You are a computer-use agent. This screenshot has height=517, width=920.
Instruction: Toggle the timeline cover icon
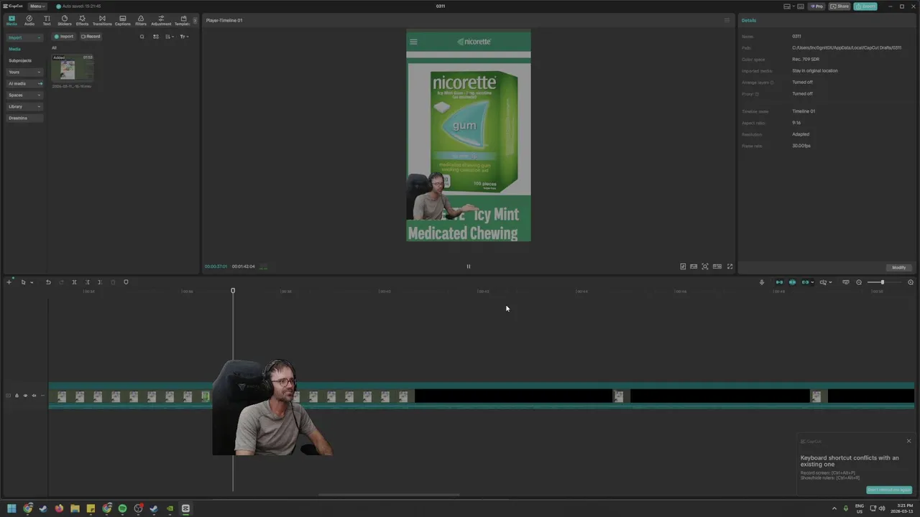(846, 282)
